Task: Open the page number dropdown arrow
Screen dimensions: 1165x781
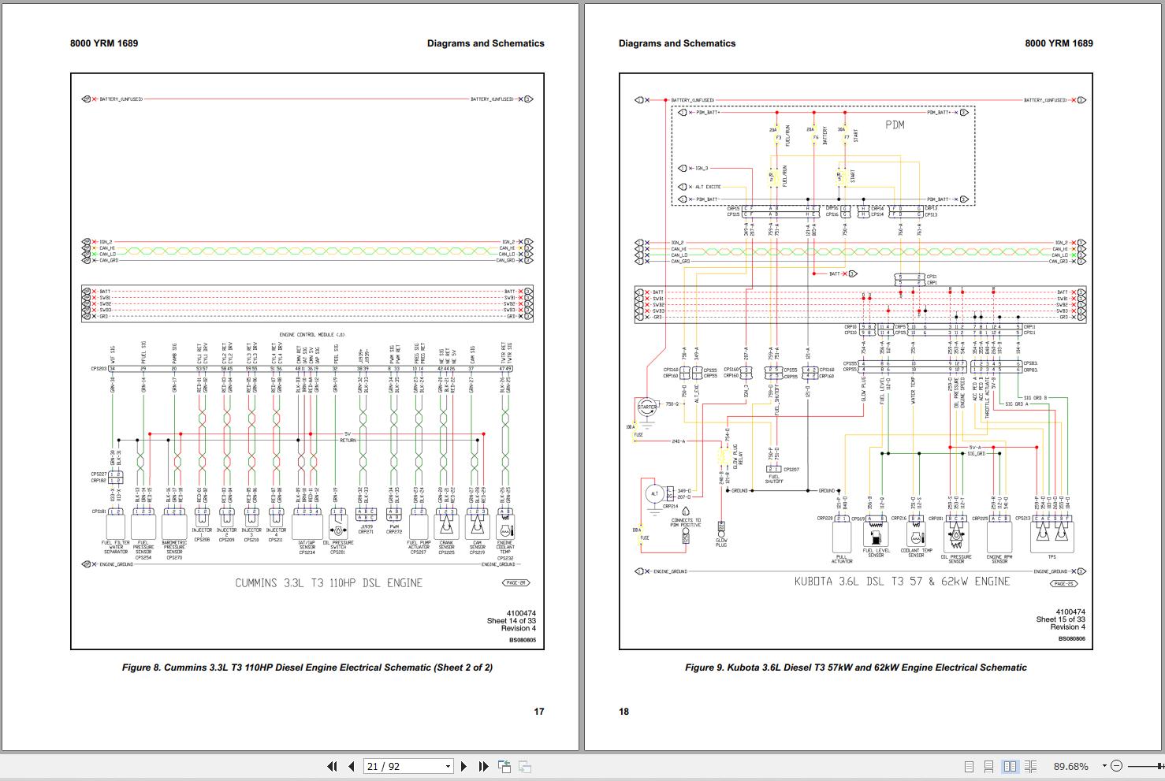Action: [x=448, y=766]
